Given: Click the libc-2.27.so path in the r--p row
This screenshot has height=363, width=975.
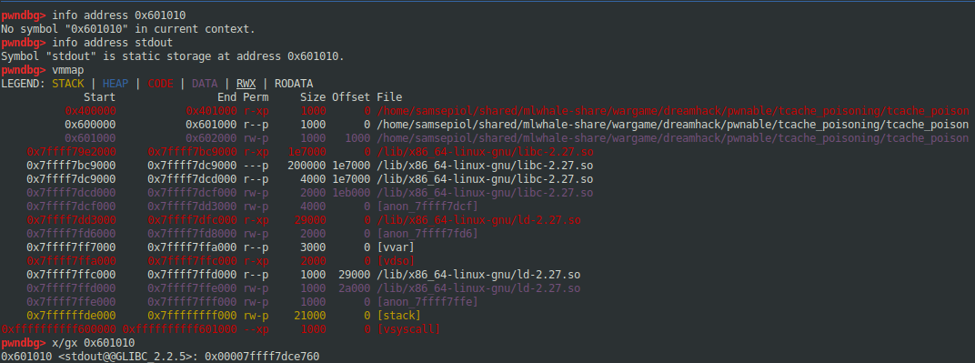Looking at the screenshot, I should click(485, 179).
